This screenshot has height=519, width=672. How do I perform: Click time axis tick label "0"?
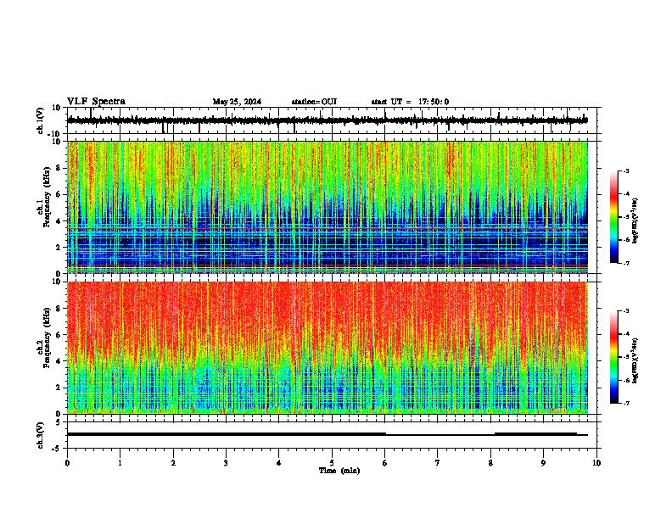pos(67,463)
